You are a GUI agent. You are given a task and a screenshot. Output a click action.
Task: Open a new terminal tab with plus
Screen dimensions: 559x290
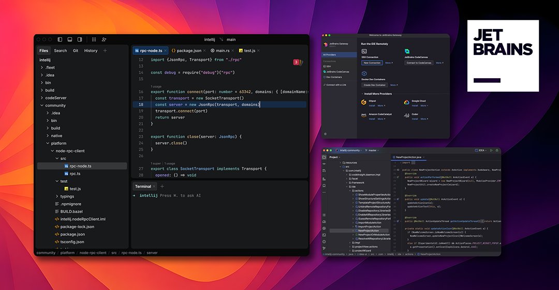click(x=162, y=186)
